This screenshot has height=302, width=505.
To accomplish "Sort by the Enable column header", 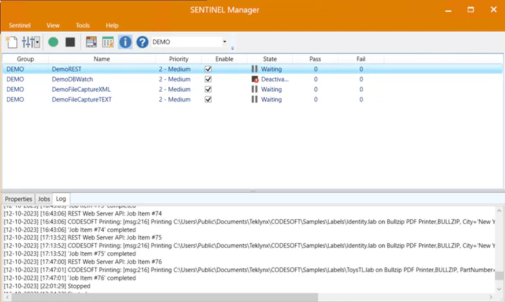I will [224, 59].
